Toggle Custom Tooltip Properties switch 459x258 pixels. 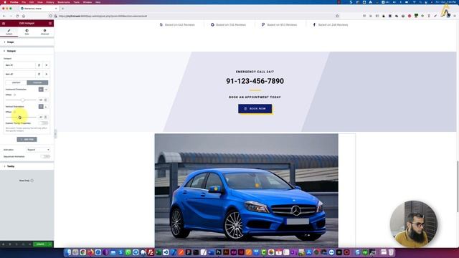click(44, 123)
